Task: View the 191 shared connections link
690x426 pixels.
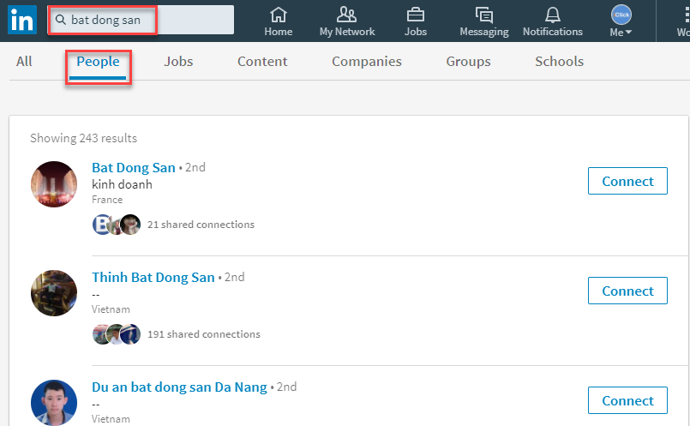Action: tap(204, 334)
